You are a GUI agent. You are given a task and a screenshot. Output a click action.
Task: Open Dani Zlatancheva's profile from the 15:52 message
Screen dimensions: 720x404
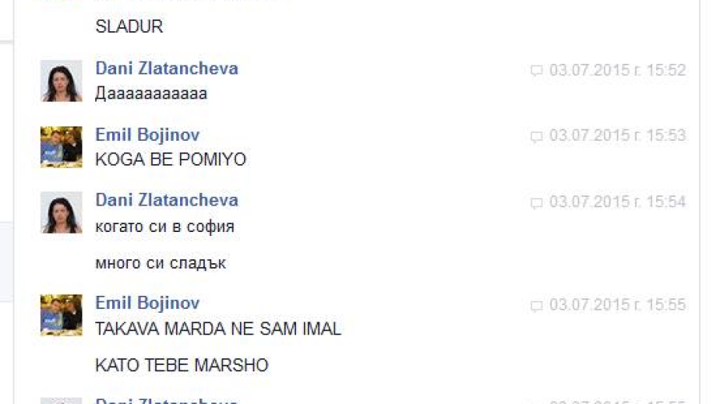(167, 69)
